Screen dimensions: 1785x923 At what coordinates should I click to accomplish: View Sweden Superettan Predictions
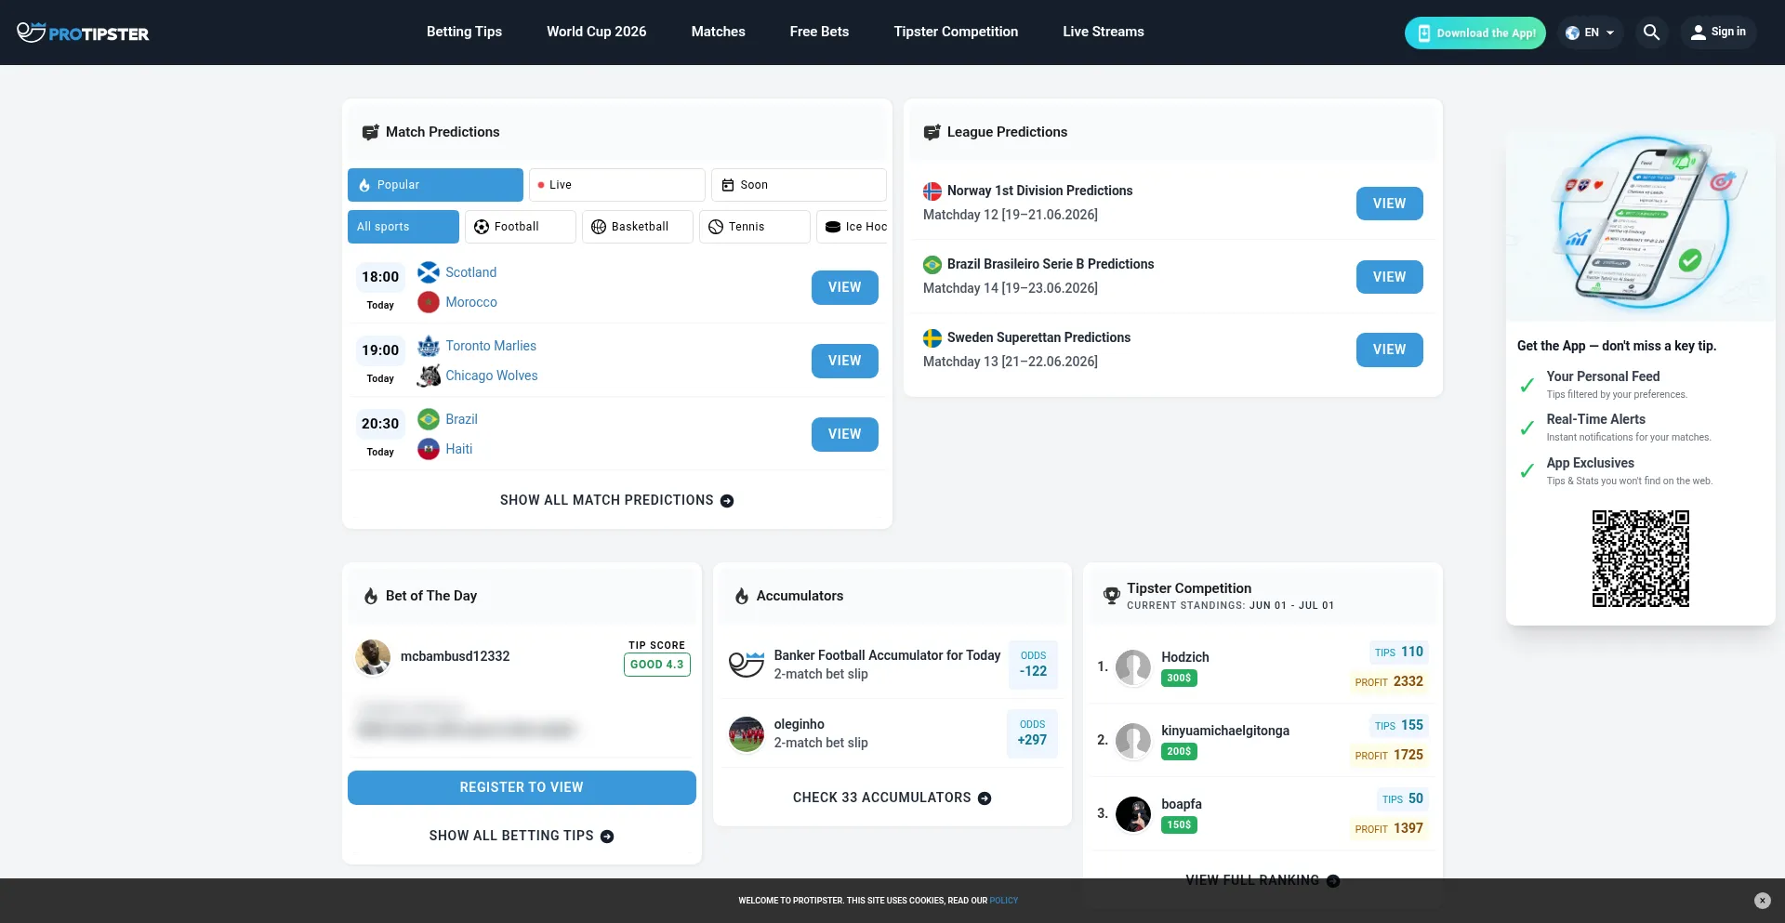point(1390,349)
